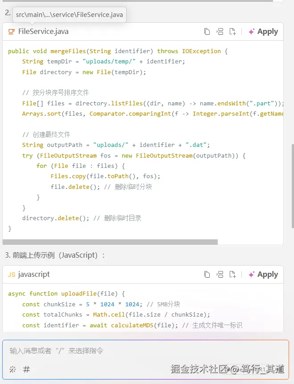The width and height of the screenshot is (294, 384).
Task: Open the FileService.java file link
Action: click(43, 32)
